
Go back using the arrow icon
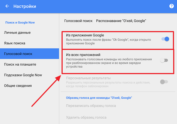(7, 6)
